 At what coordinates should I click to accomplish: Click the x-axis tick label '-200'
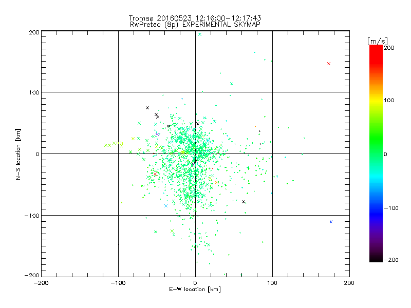click(x=41, y=283)
